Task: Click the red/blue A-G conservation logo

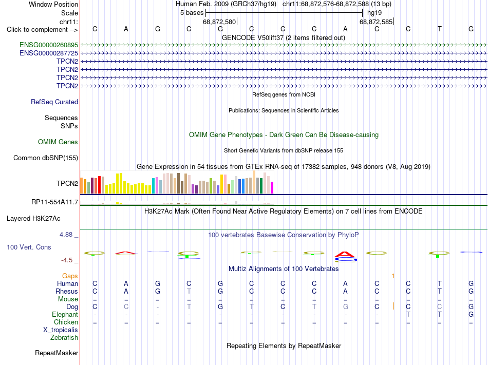Action: click(346, 257)
